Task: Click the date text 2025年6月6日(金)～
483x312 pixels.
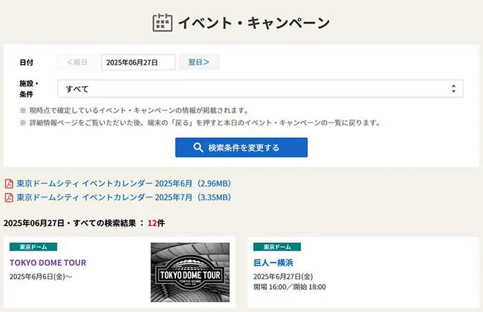Action: coord(41,277)
